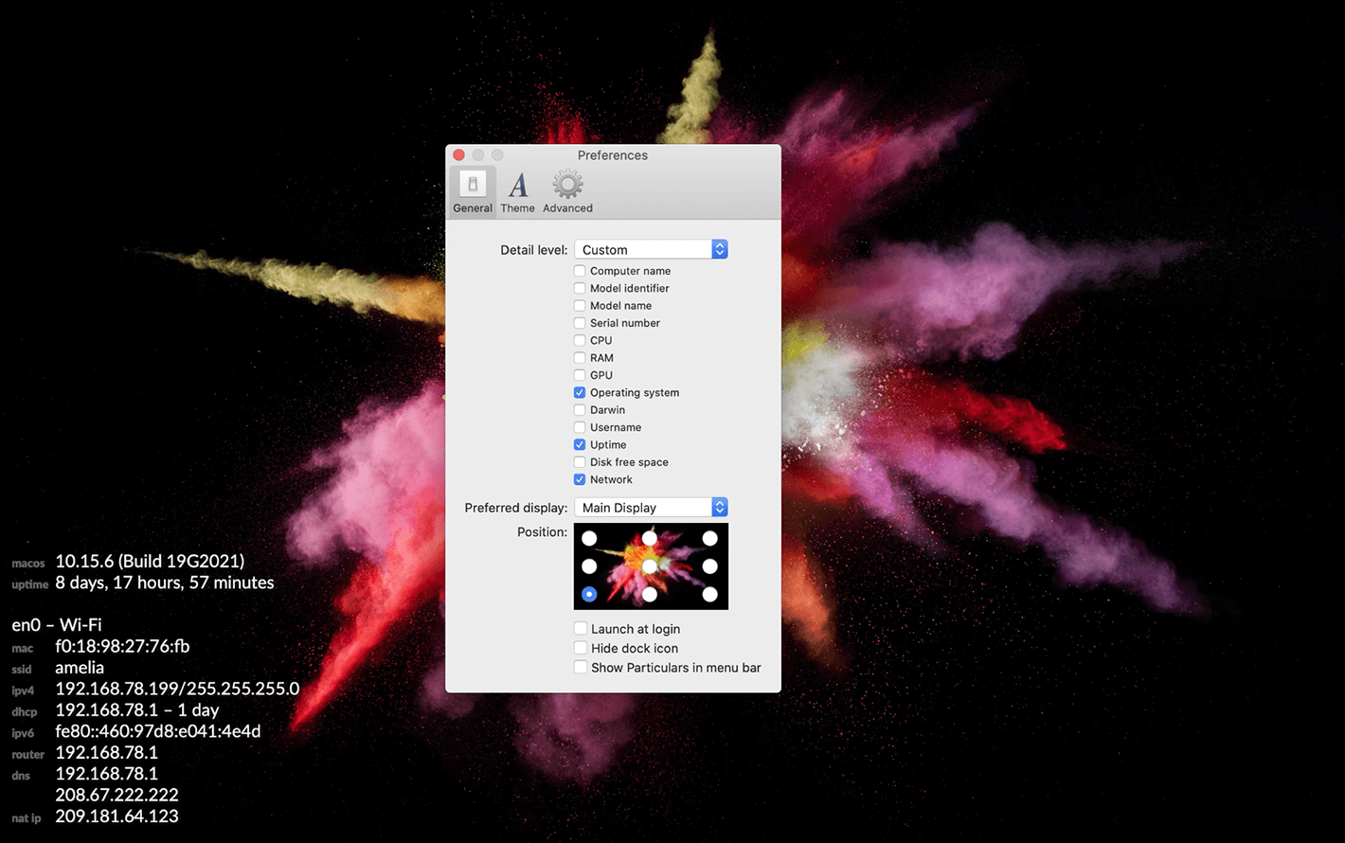Enable the Computer name checkbox
The height and width of the screenshot is (843, 1345).
point(580,271)
